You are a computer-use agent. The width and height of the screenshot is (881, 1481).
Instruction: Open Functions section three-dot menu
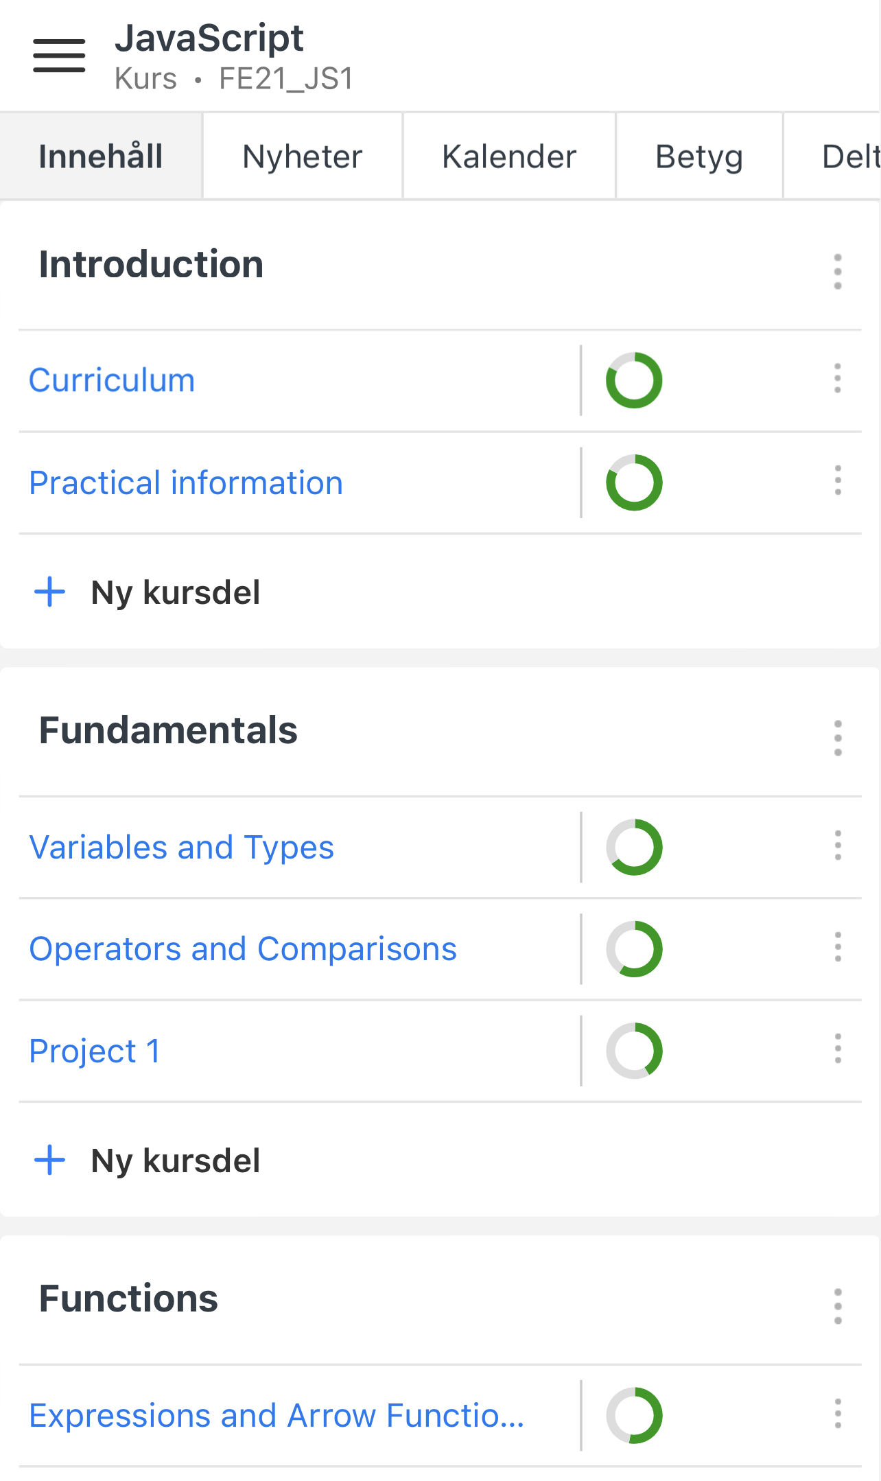pyautogui.click(x=837, y=1306)
